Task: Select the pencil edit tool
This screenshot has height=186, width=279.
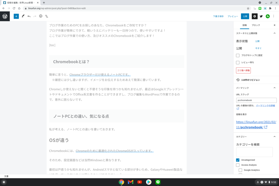Action: tap(23, 16)
